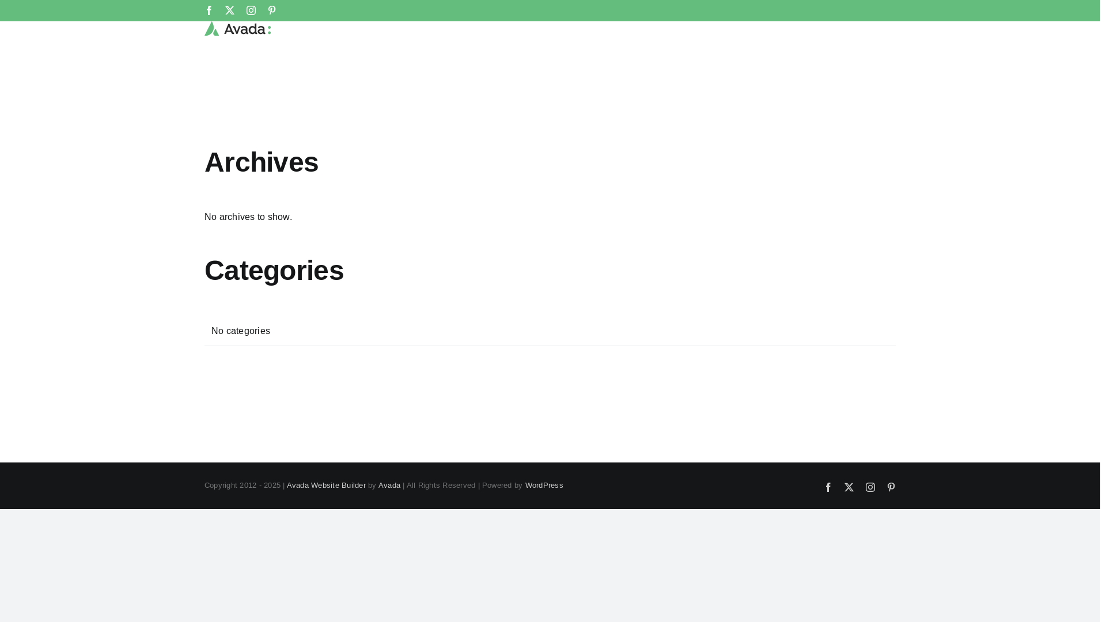Open the Avada Website Builder link
1106x622 pixels.
pyautogui.click(x=326, y=486)
